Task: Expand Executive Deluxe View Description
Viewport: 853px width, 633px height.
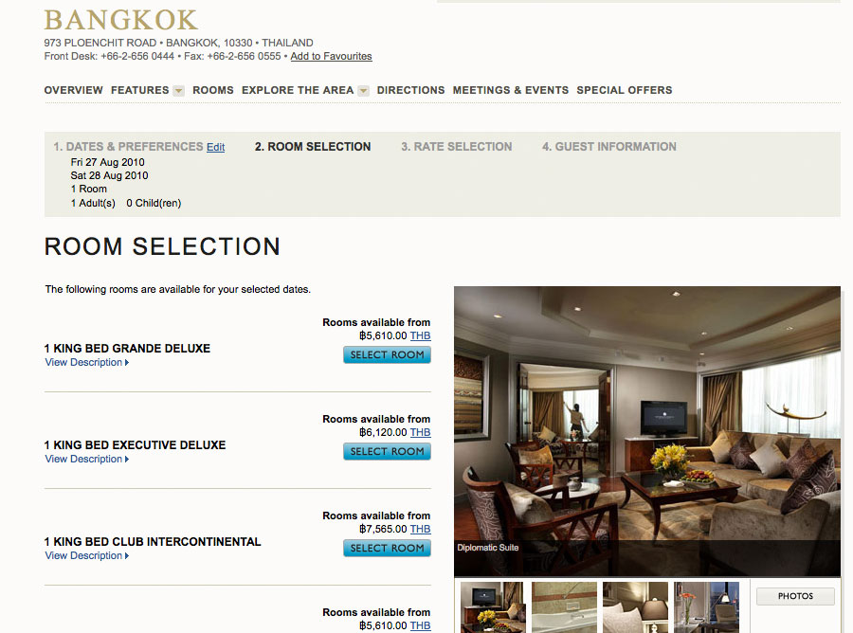Action: coord(87,459)
